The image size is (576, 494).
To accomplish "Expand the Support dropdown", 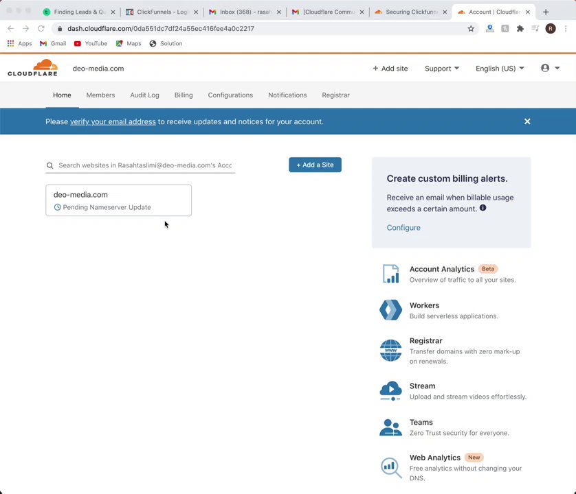I will click(x=442, y=69).
